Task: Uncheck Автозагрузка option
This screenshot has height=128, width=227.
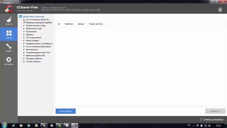Action: tap(24, 49)
